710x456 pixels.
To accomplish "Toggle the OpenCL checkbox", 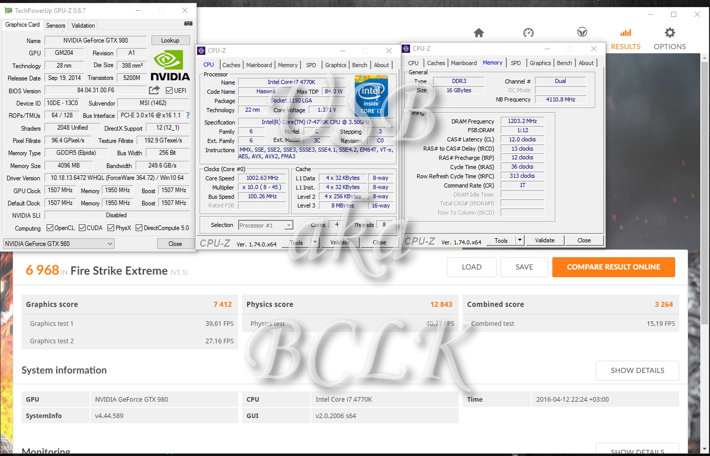I will (50, 228).
